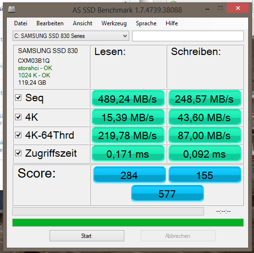This screenshot has height=253, width=254.
Task: Maximize the AS SSD Benchmark window
Action: pyautogui.click(x=220, y=8)
